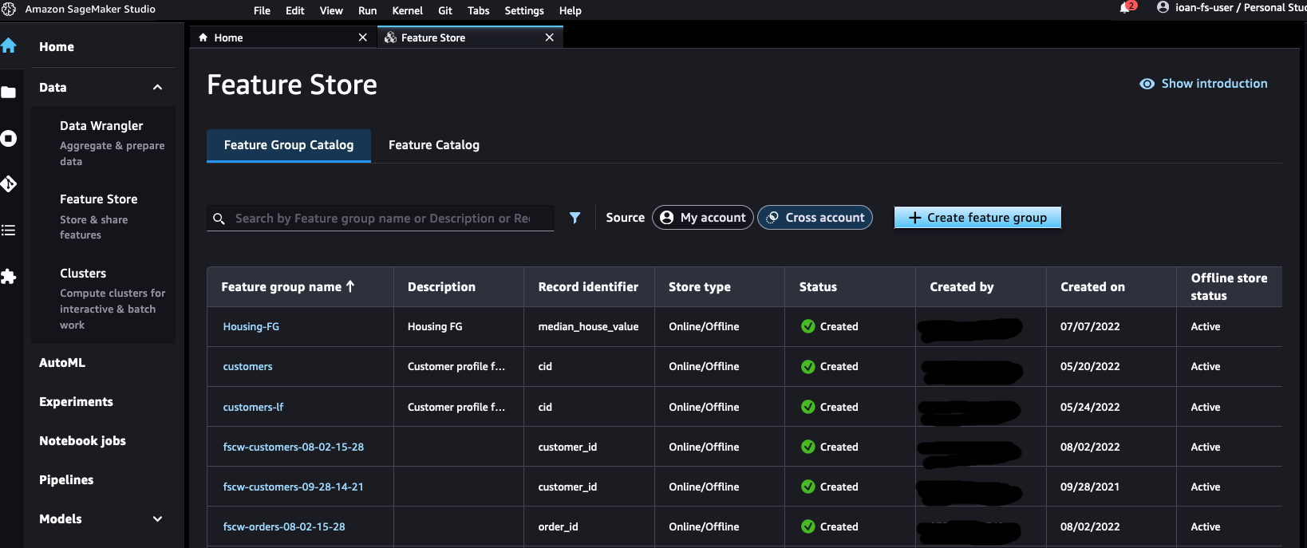Open the File menu
This screenshot has height=548, width=1307.
[x=262, y=10]
